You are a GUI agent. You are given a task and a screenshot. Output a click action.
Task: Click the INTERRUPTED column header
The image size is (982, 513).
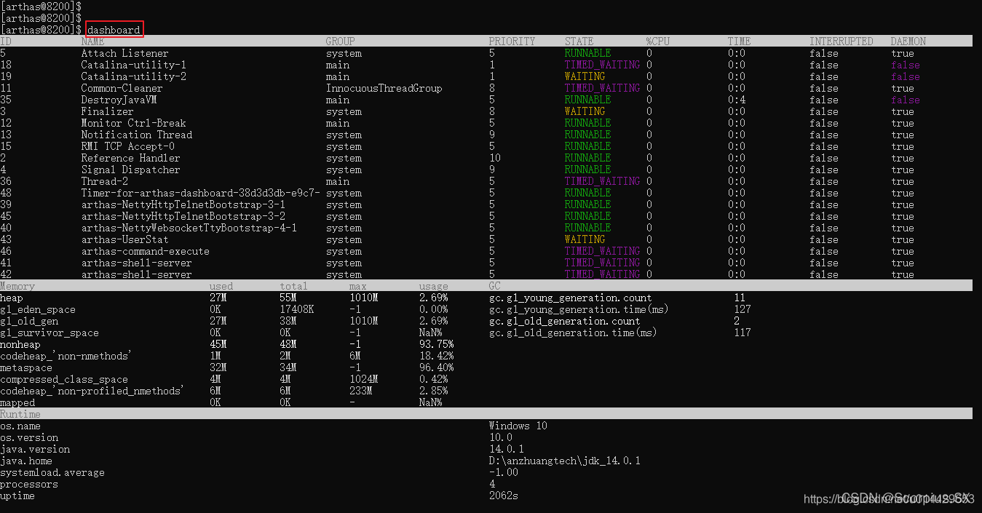[841, 41]
